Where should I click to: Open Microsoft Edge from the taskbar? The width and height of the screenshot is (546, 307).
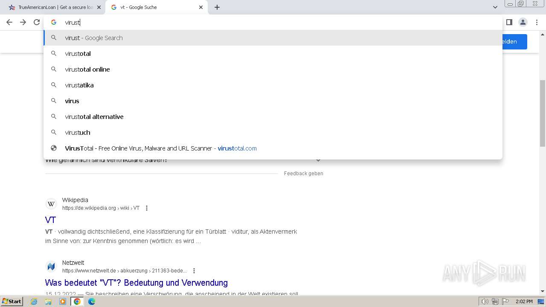pyautogui.click(x=92, y=301)
